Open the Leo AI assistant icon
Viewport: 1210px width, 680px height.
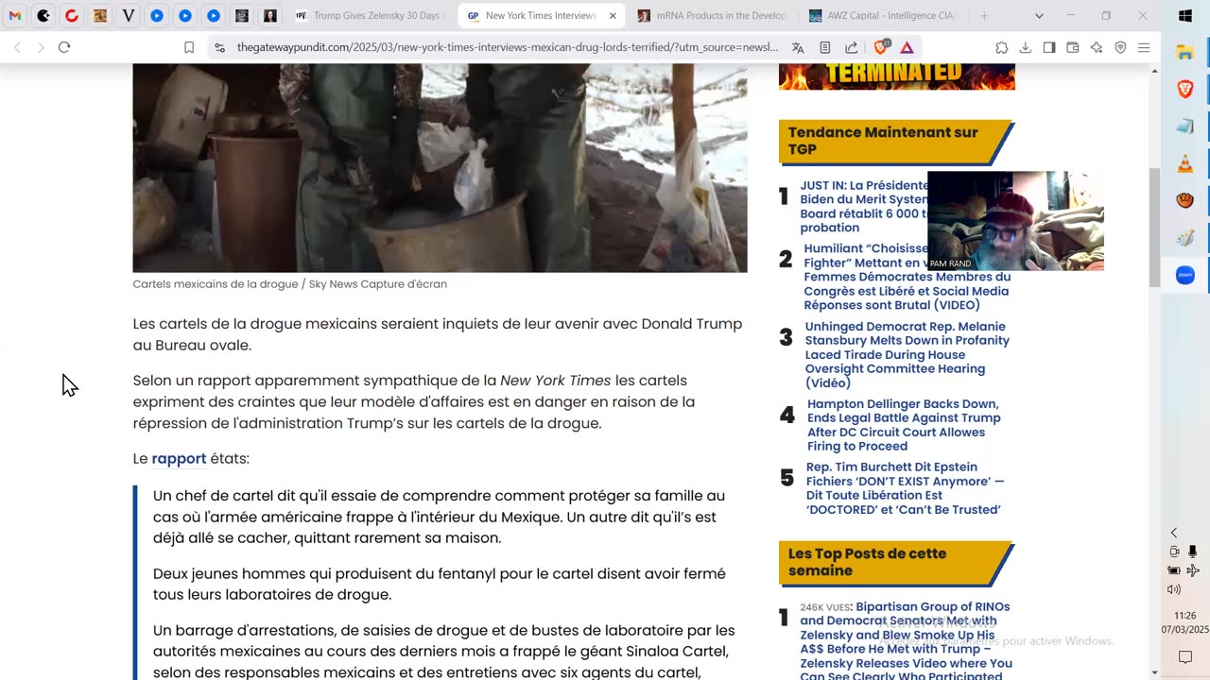click(1097, 47)
